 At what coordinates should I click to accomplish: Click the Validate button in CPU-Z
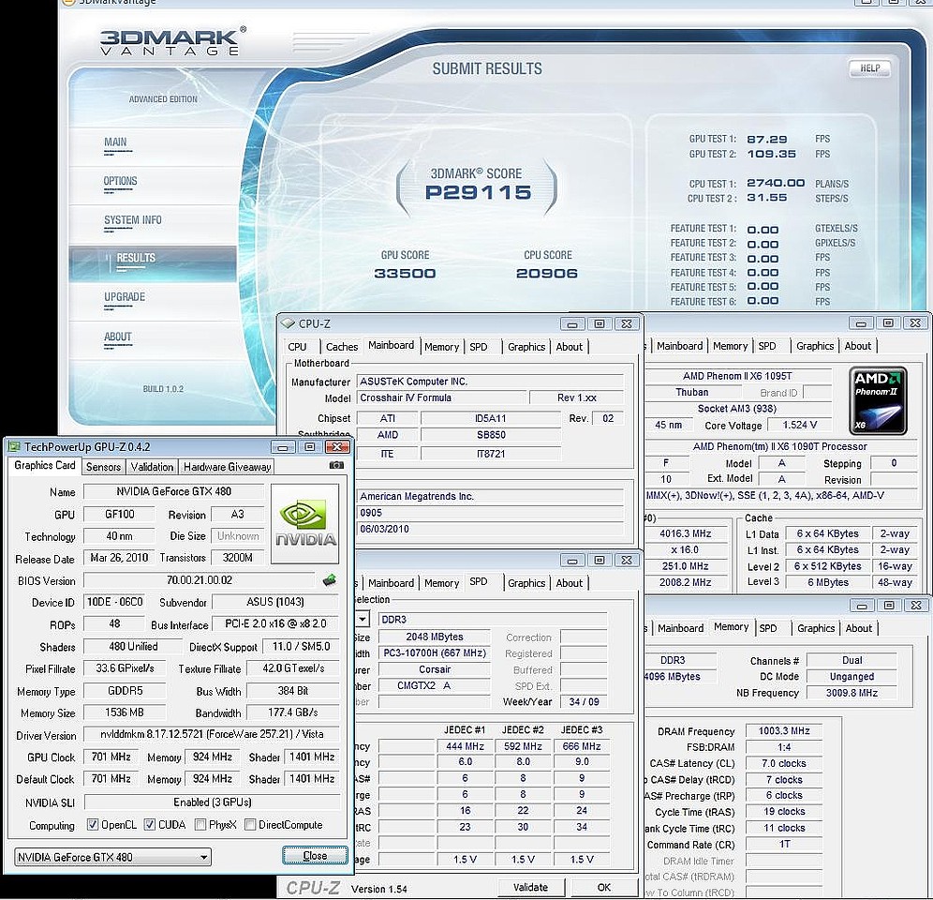(530, 887)
